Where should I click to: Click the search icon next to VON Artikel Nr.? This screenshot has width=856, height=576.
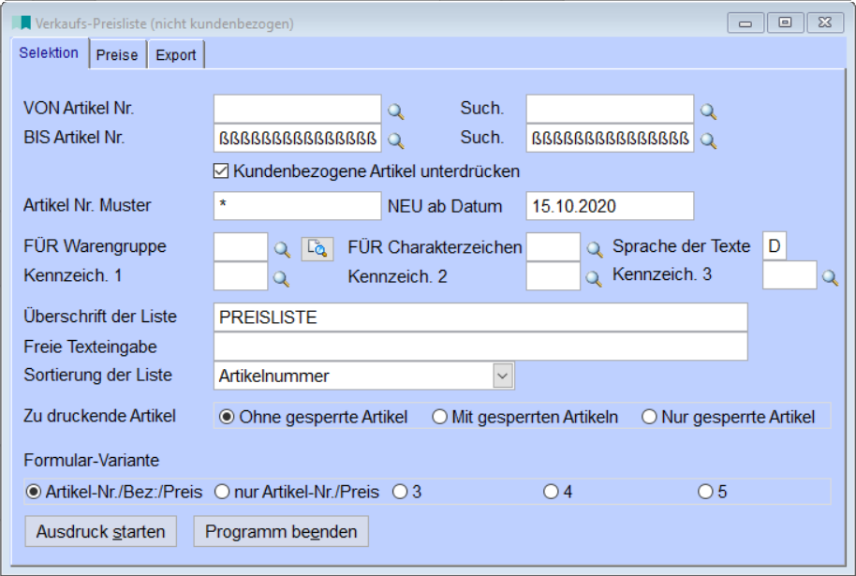(396, 111)
